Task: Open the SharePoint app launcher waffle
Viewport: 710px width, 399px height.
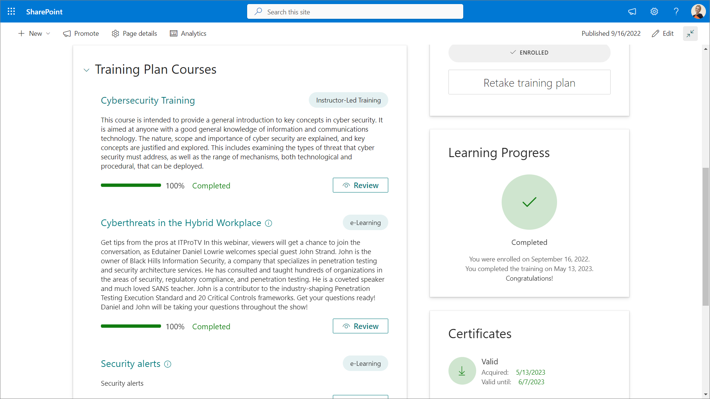Action: pyautogui.click(x=11, y=11)
